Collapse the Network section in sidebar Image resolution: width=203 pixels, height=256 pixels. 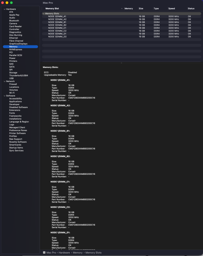[x=4, y=81]
